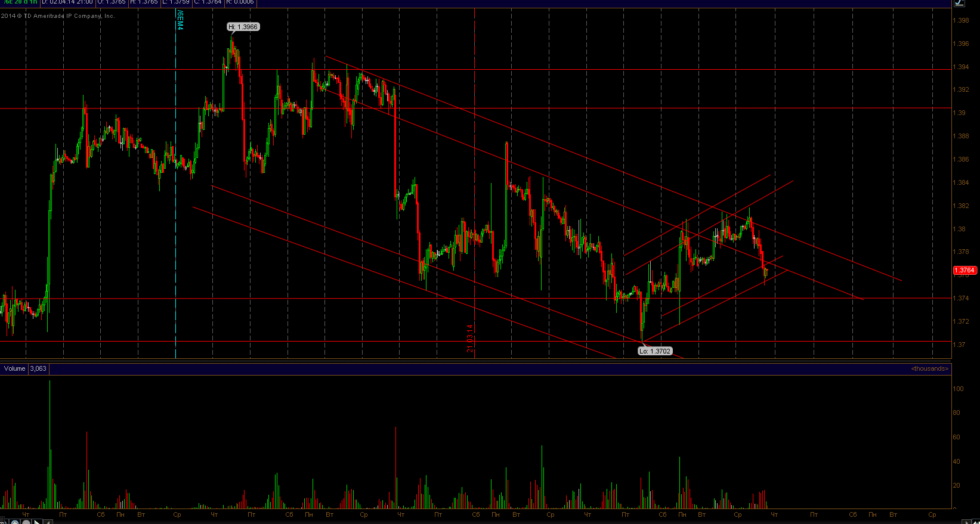Select the current price tag 1.3764
The width and height of the screenshot is (980, 524).
pos(965,270)
